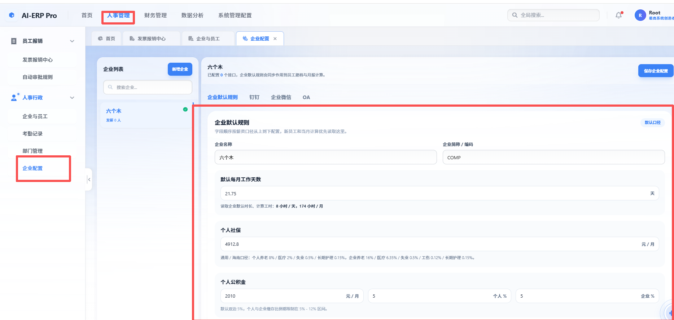Screen dimensions: 674x320
Task: Switch to the 企业与员工 page tab
Action: [208, 39]
